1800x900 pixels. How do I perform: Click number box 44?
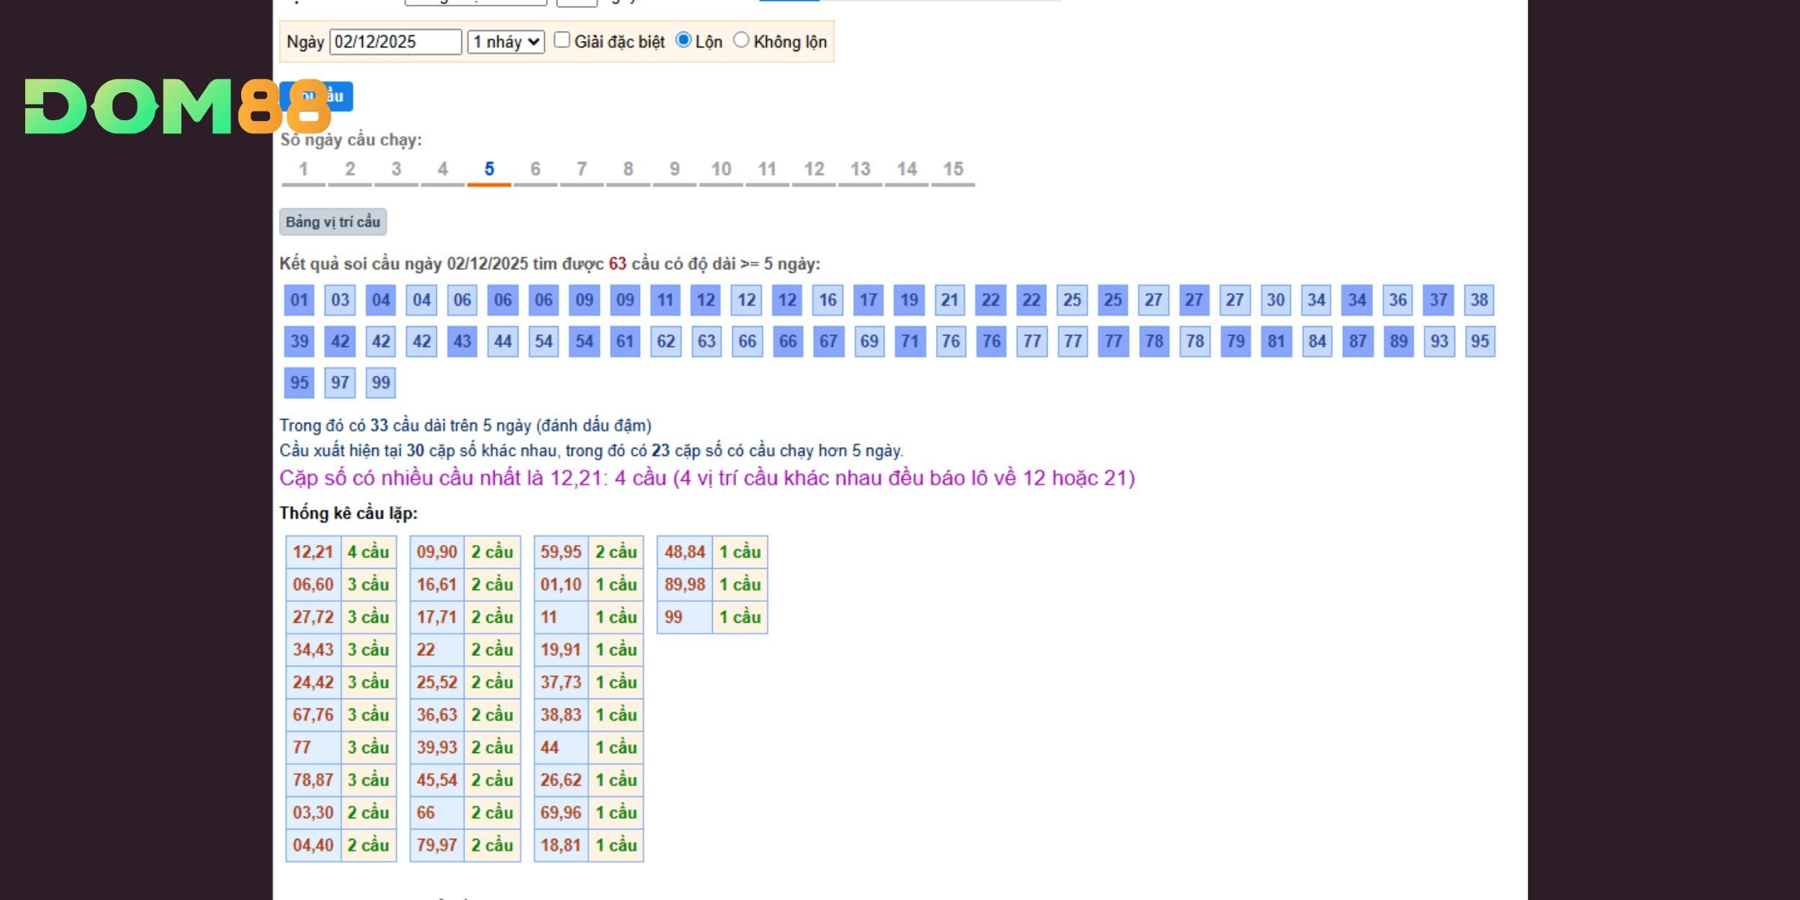pos(503,341)
